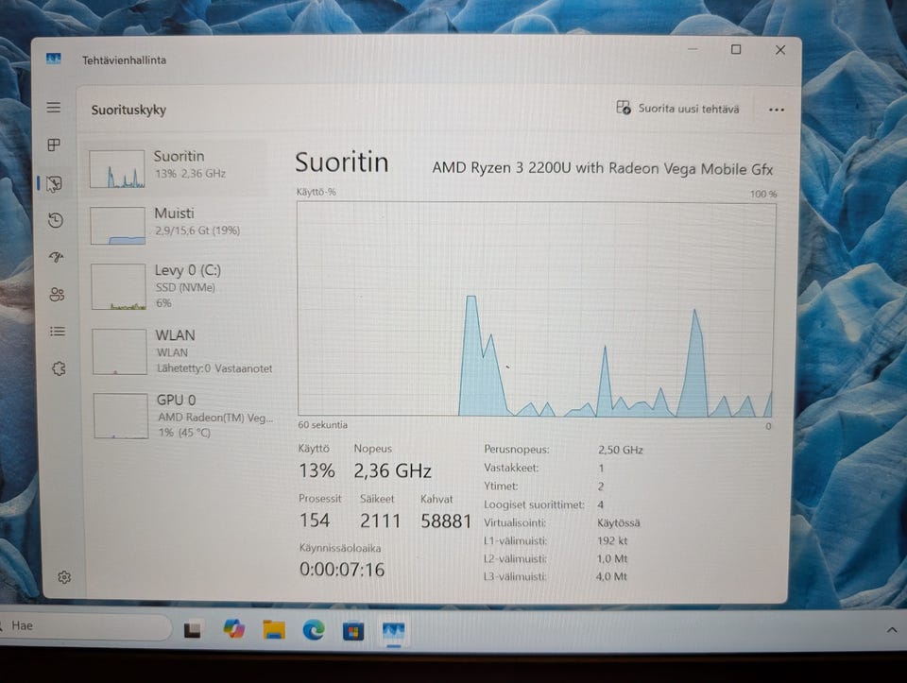Open the App history icon
Viewport: 907px width, 683px height.
tap(56, 220)
